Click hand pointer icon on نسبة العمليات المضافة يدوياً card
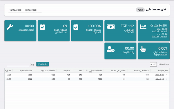 point(143,49)
